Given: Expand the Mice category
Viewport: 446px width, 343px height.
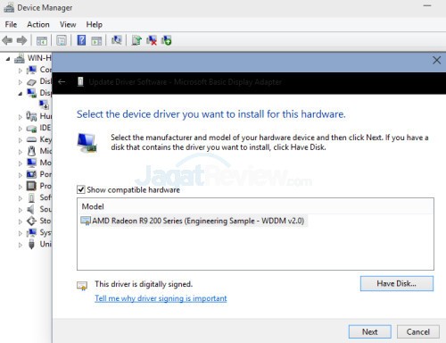Looking at the screenshot, I should click(20, 152).
